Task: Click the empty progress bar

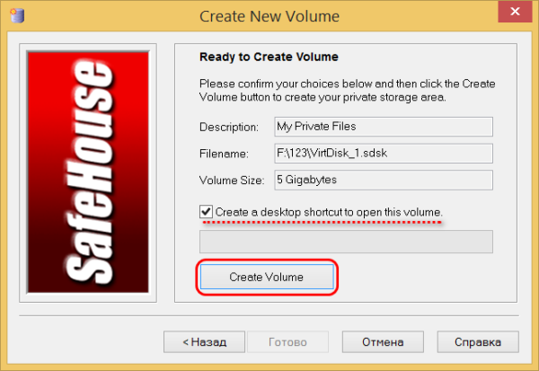Action: (x=346, y=242)
